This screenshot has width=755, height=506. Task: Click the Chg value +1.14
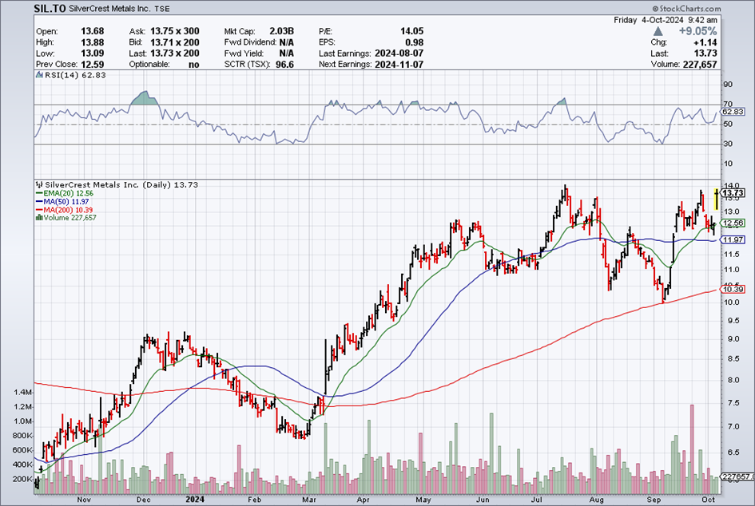[x=705, y=42]
